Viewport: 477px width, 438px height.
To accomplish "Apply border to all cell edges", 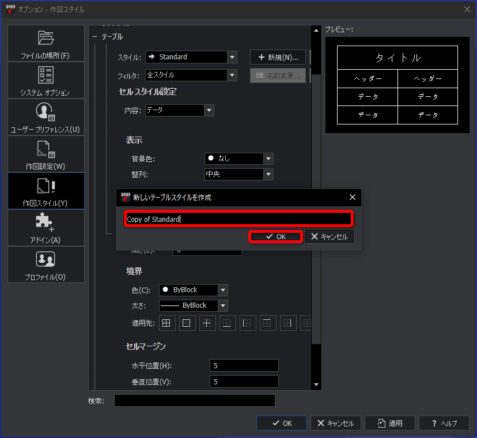I will point(166,323).
